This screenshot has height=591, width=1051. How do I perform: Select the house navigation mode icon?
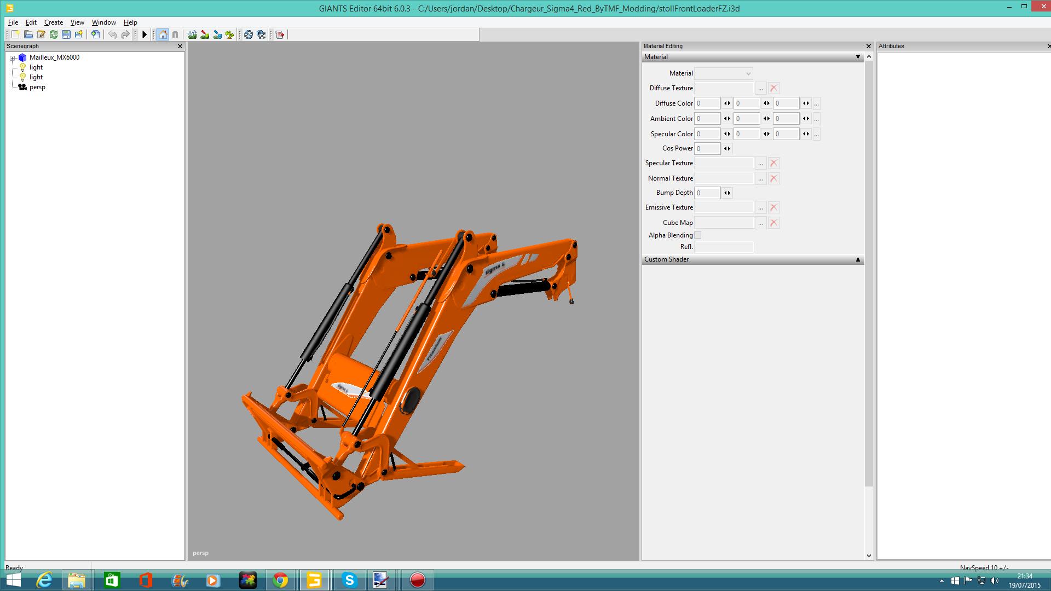(x=163, y=34)
